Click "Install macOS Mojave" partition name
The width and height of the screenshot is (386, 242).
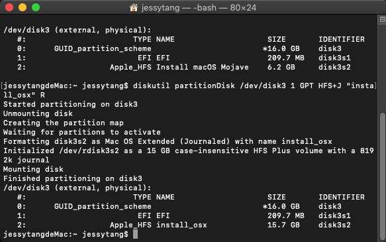coord(203,67)
